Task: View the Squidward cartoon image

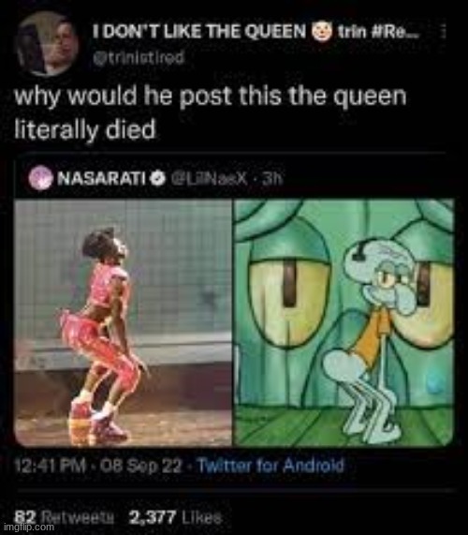Action: [x=344, y=322]
